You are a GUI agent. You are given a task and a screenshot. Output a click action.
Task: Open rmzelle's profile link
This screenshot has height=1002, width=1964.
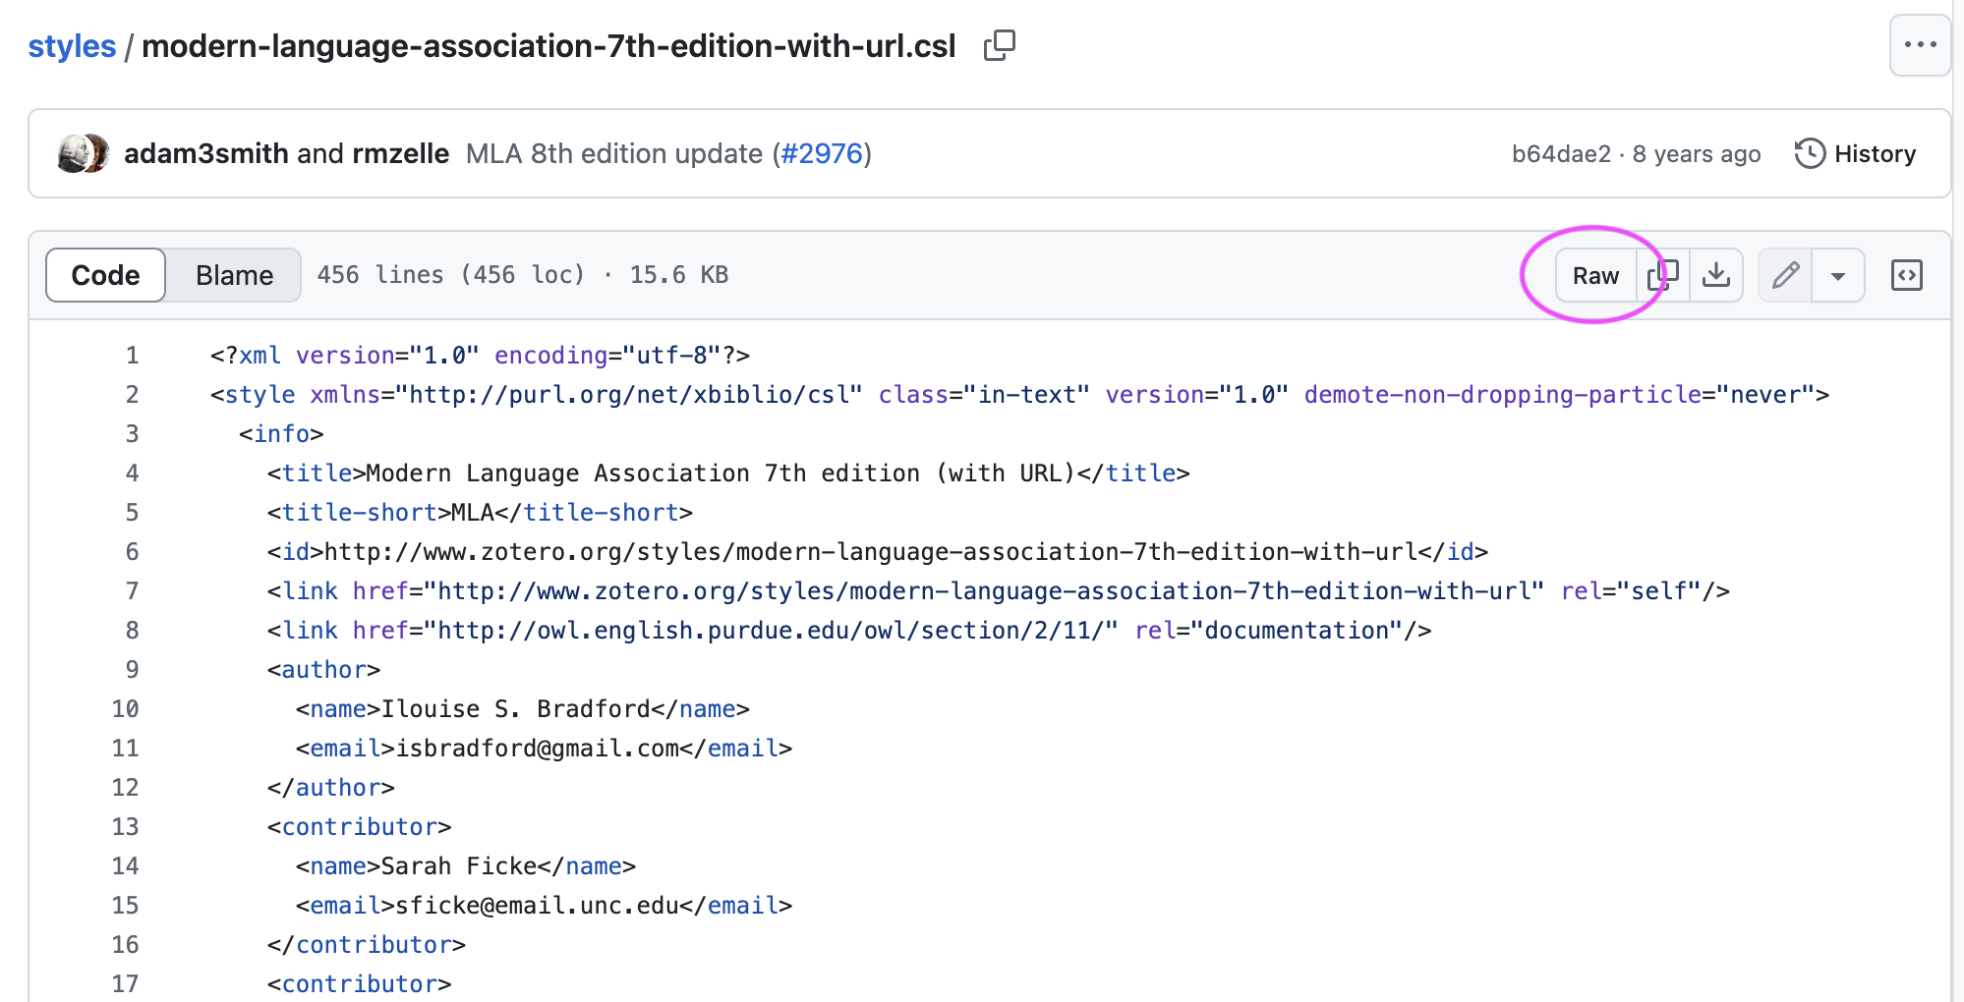click(401, 154)
